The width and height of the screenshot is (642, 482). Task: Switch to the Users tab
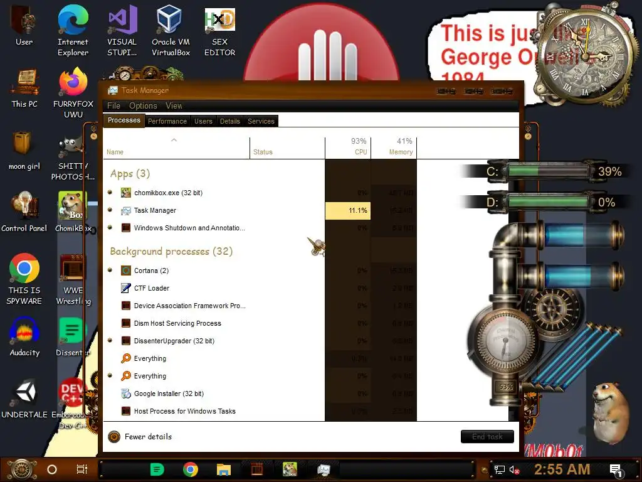203,121
